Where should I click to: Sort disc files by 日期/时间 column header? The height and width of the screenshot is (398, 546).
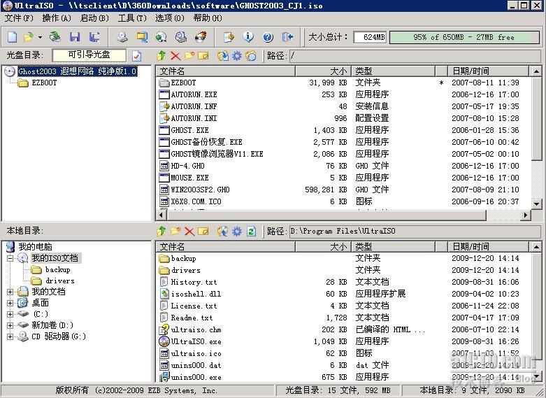click(489, 71)
